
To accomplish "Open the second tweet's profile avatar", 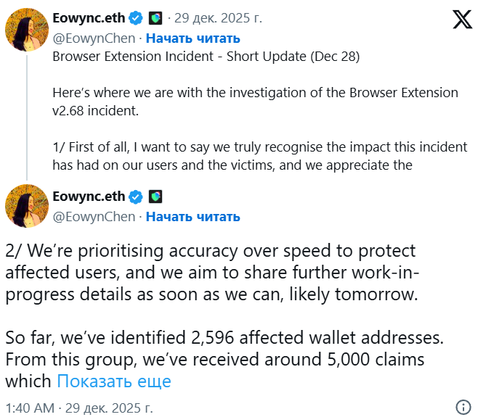I will tap(27, 207).
